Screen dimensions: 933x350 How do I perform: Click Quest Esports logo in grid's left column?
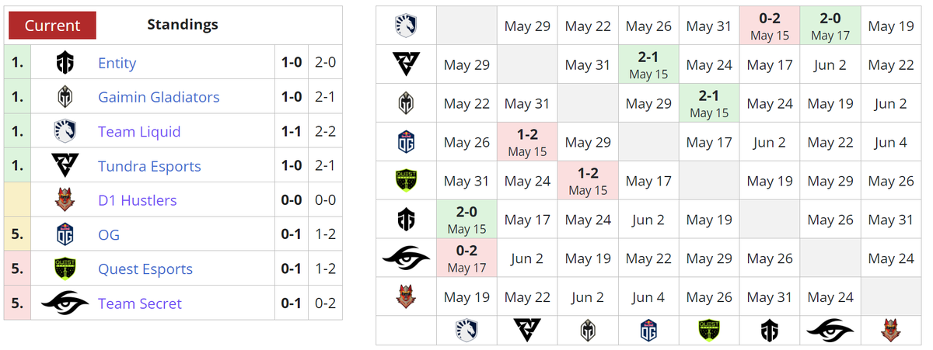pyautogui.click(x=406, y=181)
